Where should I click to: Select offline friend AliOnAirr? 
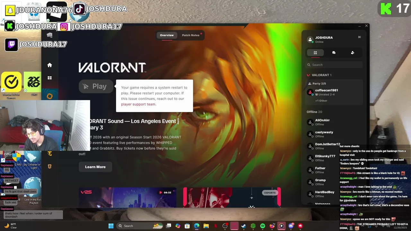(x=334, y=122)
